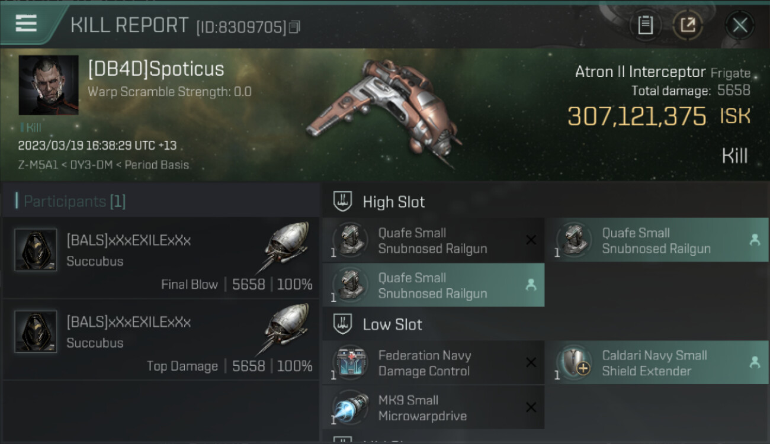
Task: Collapse the Low Slot section header
Action: (545, 324)
